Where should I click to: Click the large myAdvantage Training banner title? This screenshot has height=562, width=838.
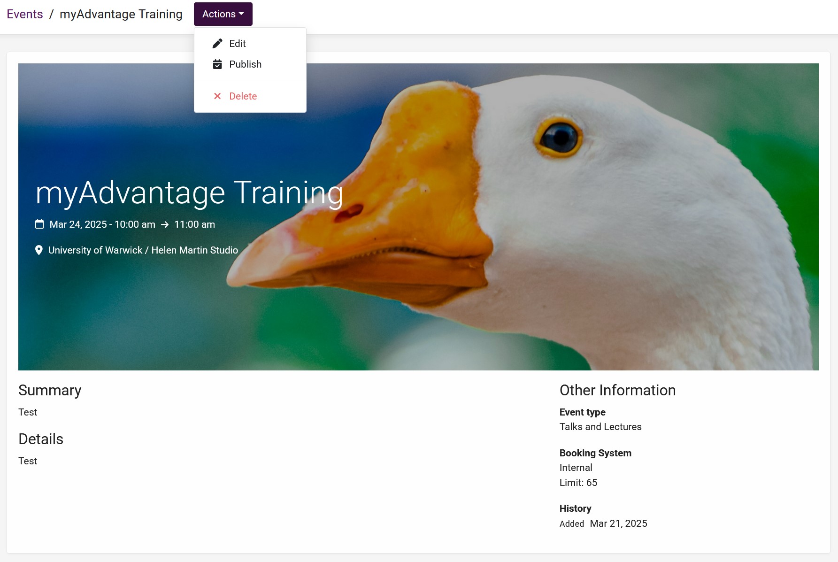[x=190, y=192]
